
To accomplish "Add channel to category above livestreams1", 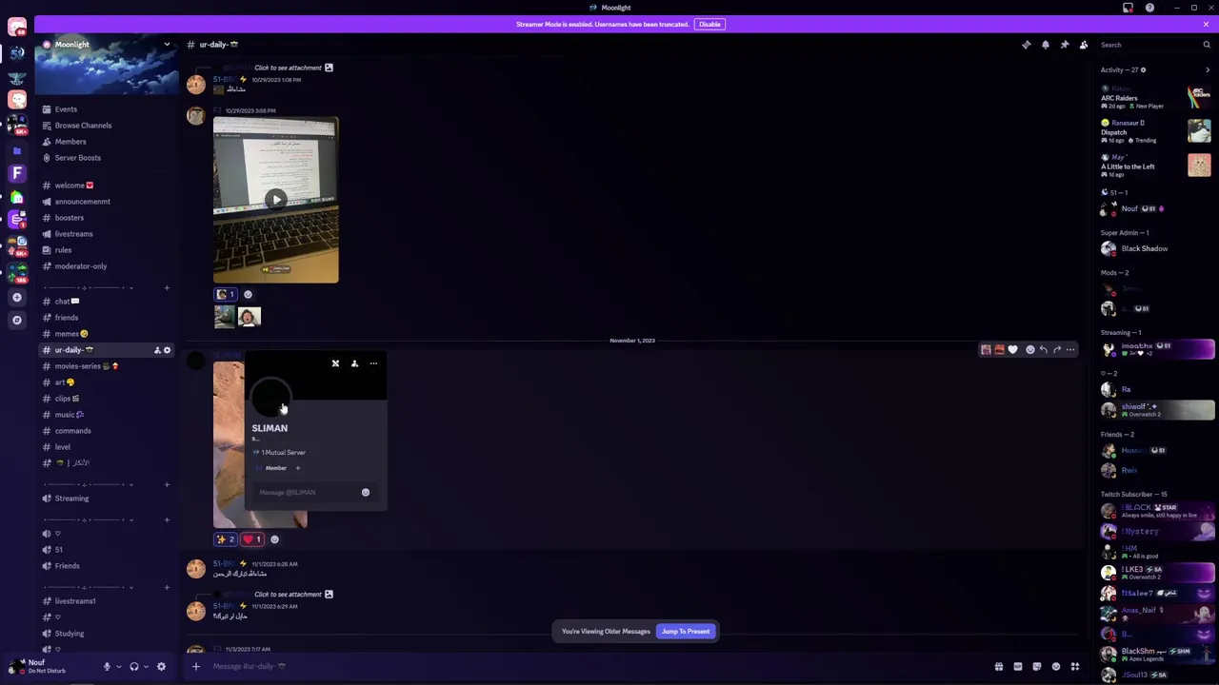I will [167, 587].
